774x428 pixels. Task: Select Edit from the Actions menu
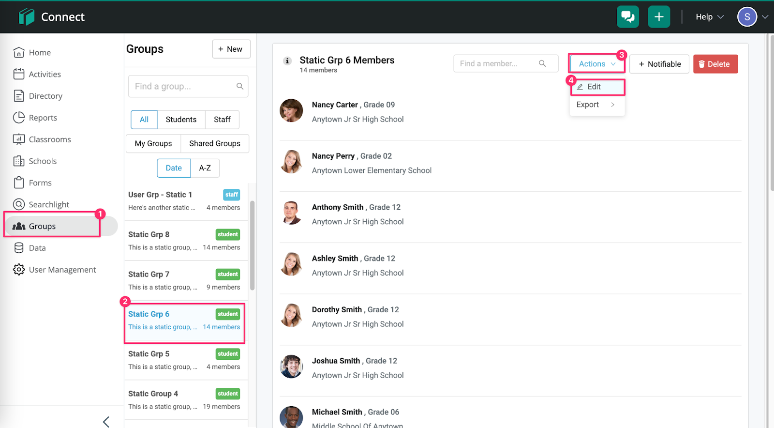(594, 87)
